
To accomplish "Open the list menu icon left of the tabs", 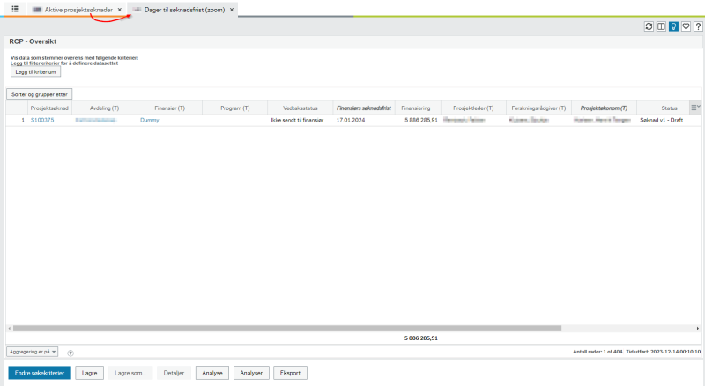I will (15, 9).
